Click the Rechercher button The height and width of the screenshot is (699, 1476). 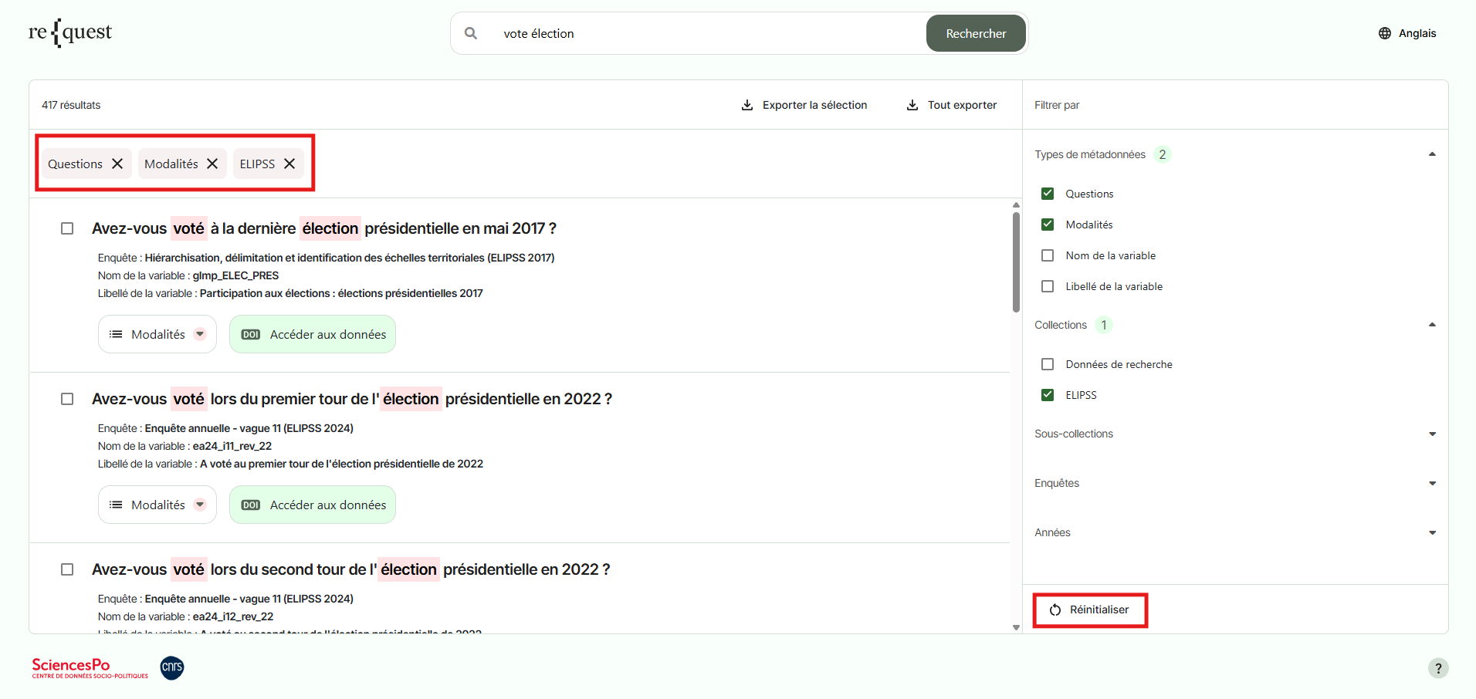coord(976,33)
